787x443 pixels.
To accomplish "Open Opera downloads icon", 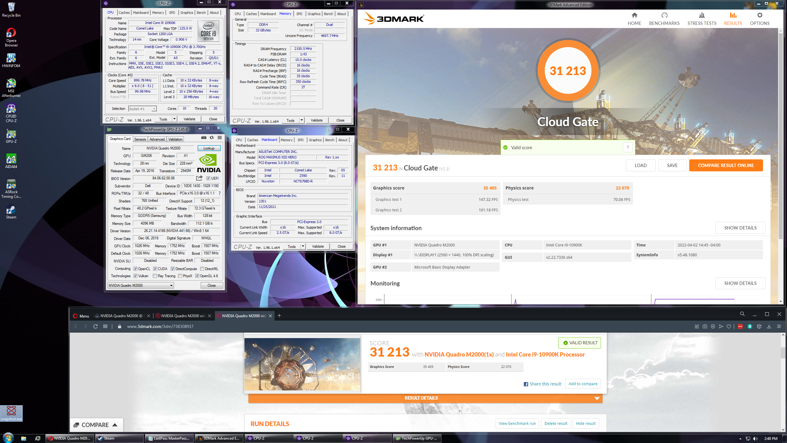I will (x=769, y=326).
